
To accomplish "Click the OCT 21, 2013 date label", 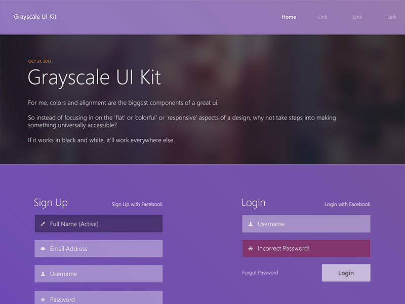I will (x=40, y=60).
